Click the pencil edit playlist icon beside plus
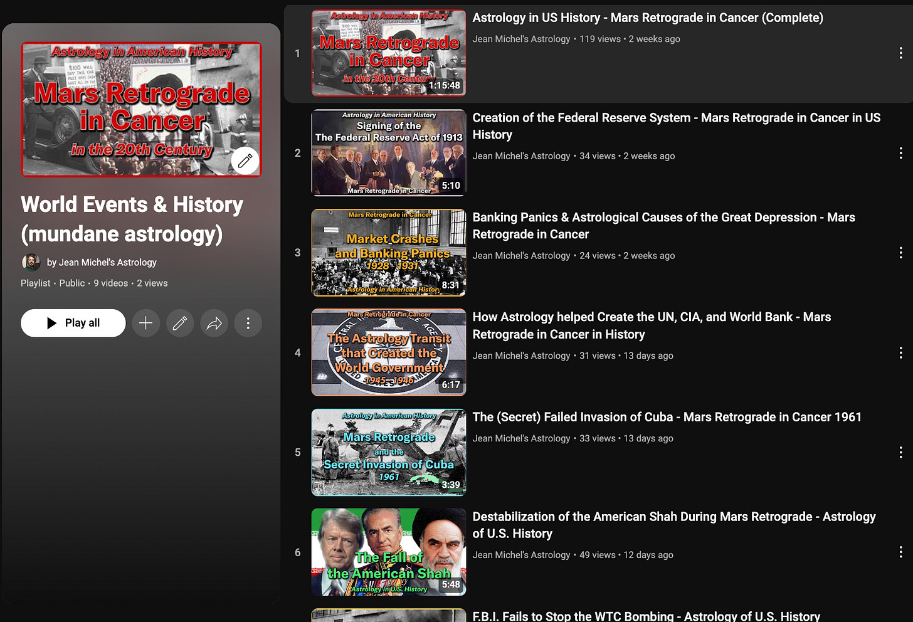The image size is (913, 622). point(180,323)
